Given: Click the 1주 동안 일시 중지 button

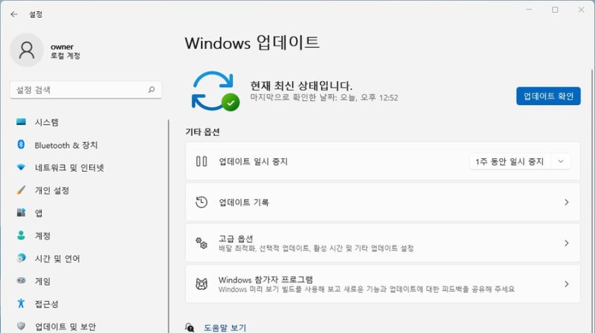Looking at the screenshot, I should point(509,161).
